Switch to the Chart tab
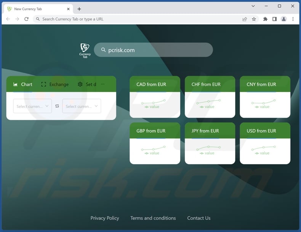The width and height of the screenshot is (301, 232). pos(22,84)
